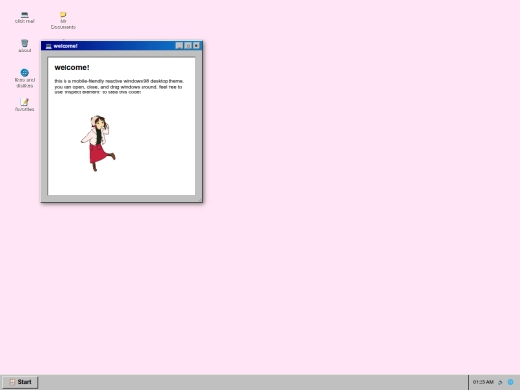Click the welcome! window title bar text
The width and height of the screenshot is (520, 390).
click(x=65, y=46)
